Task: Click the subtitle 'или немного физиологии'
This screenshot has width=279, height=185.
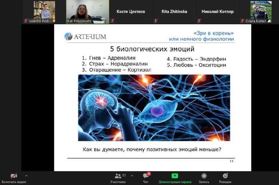Action: coord(202,39)
